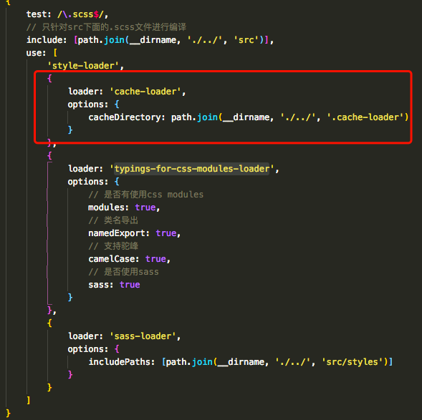Click the regex '/\.scss$/' after test

tap(80, 14)
